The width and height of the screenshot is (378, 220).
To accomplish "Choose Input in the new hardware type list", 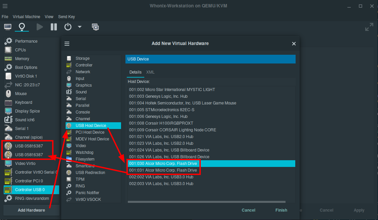I will 93,79.
